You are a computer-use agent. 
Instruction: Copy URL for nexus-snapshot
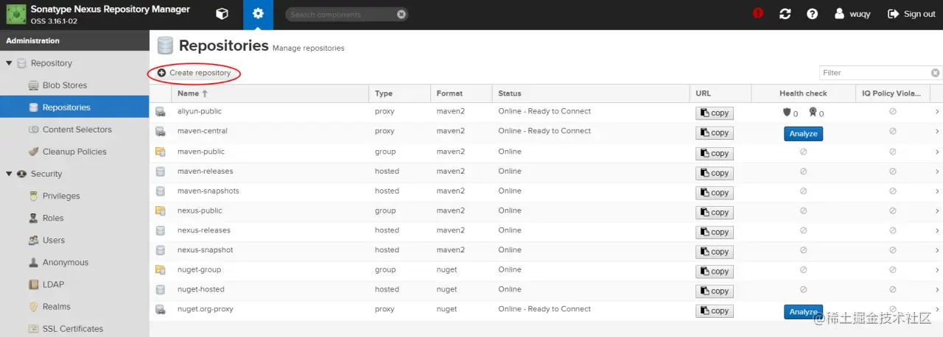(x=715, y=252)
